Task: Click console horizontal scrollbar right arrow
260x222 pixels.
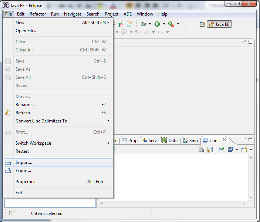Action: click(x=244, y=203)
